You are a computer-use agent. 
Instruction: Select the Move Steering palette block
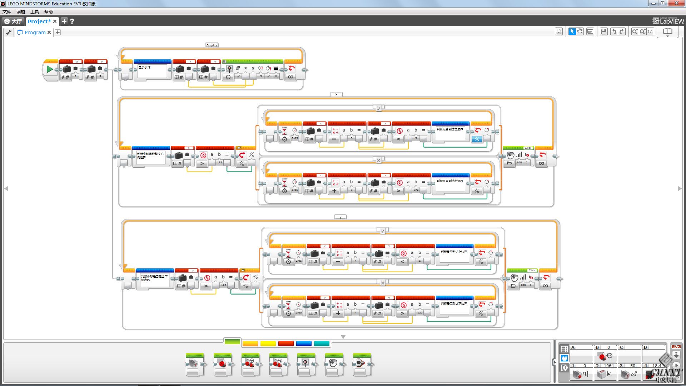[x=250, y=365]
